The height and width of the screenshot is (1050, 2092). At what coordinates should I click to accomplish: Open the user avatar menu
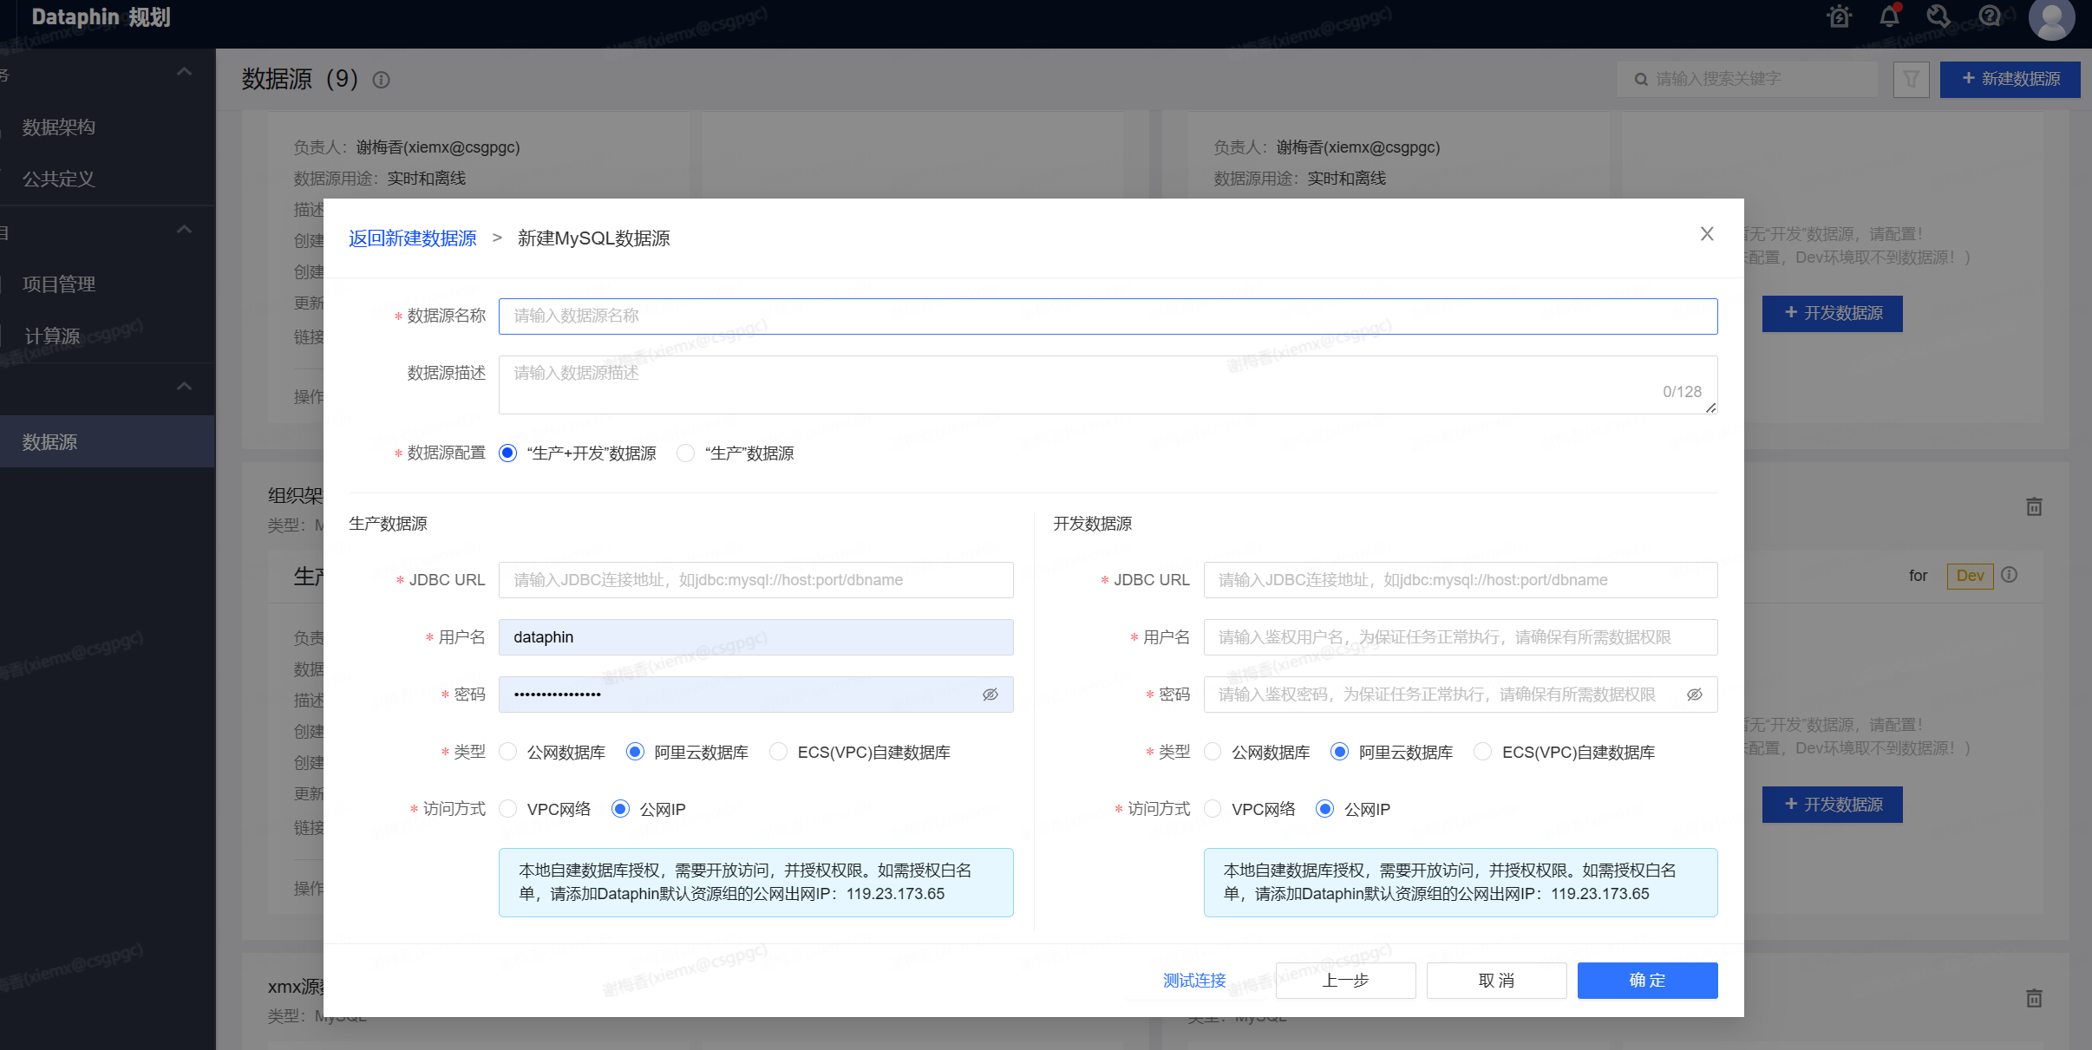2051,19
